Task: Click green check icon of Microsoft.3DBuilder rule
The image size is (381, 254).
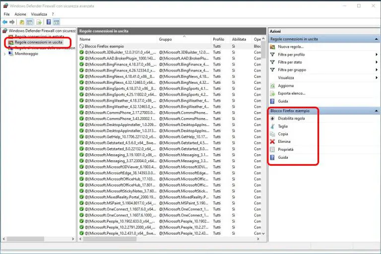Action: tap(82, 52)
